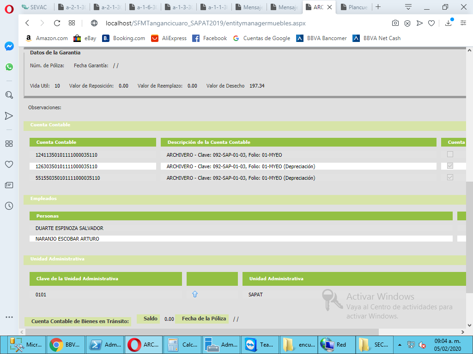The width and height of the screenshot is (473, 354).
Task: Open Speed Dial from the sidebar
Action: [x=9, y=144]
